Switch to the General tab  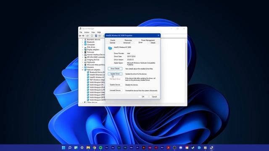click(113, 43)
